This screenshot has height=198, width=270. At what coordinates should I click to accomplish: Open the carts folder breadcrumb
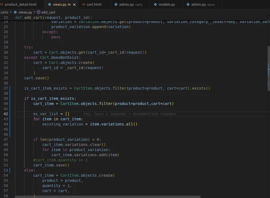pyautogui.click(x=4, y=12)
